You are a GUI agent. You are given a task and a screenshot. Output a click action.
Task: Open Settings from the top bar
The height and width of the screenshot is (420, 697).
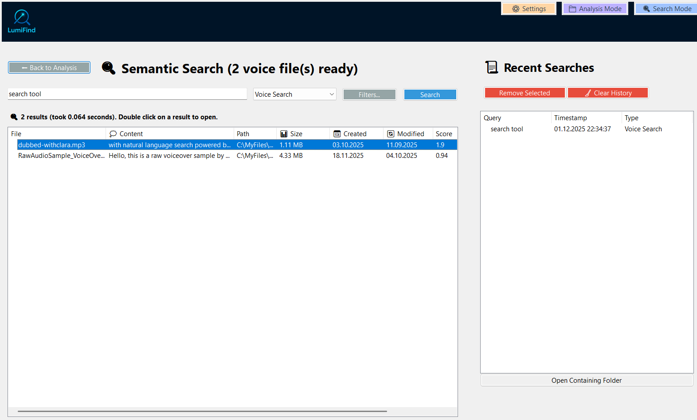[529, 9]
